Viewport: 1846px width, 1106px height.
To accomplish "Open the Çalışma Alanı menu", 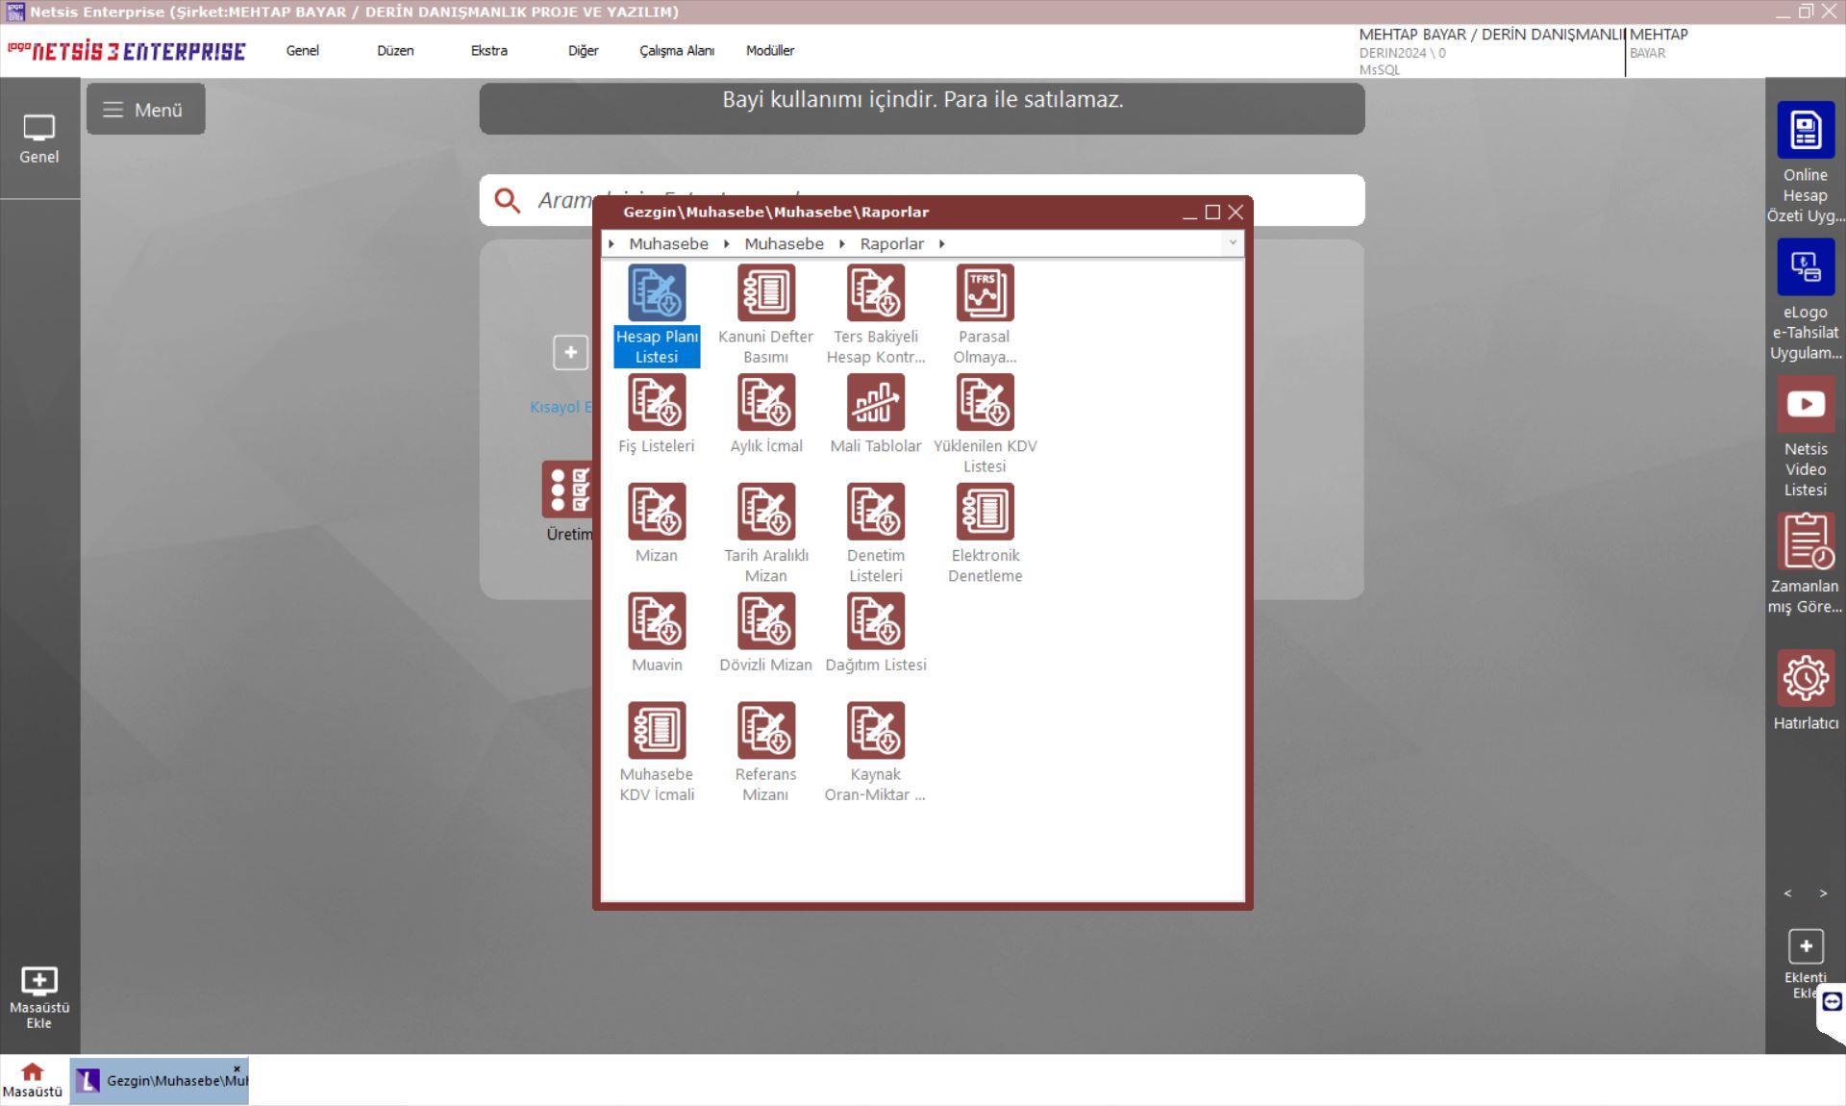I will 676,51.
